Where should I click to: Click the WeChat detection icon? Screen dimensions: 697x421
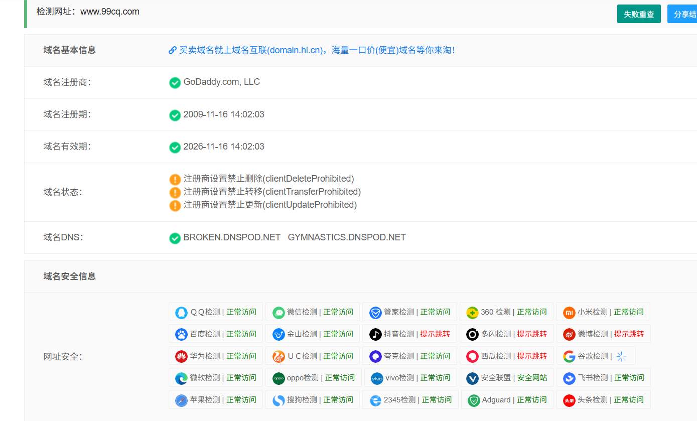tap(278, 312)
